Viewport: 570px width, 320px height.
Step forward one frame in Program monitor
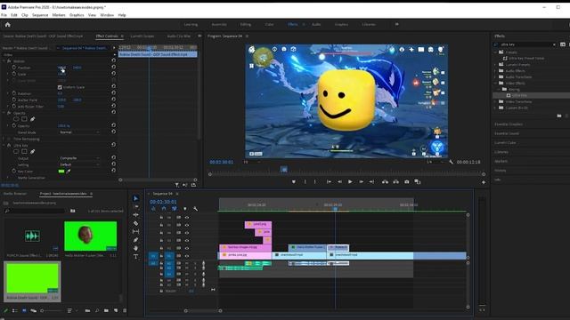pos(361,181)
